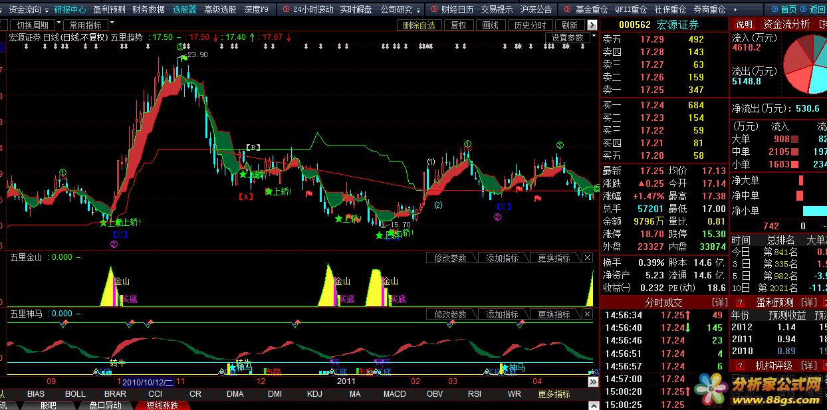Image resolution: width=827 pixels, height=410 pixels.
Task: Open 交易提示 in the top bar
Action: (497, 10)
